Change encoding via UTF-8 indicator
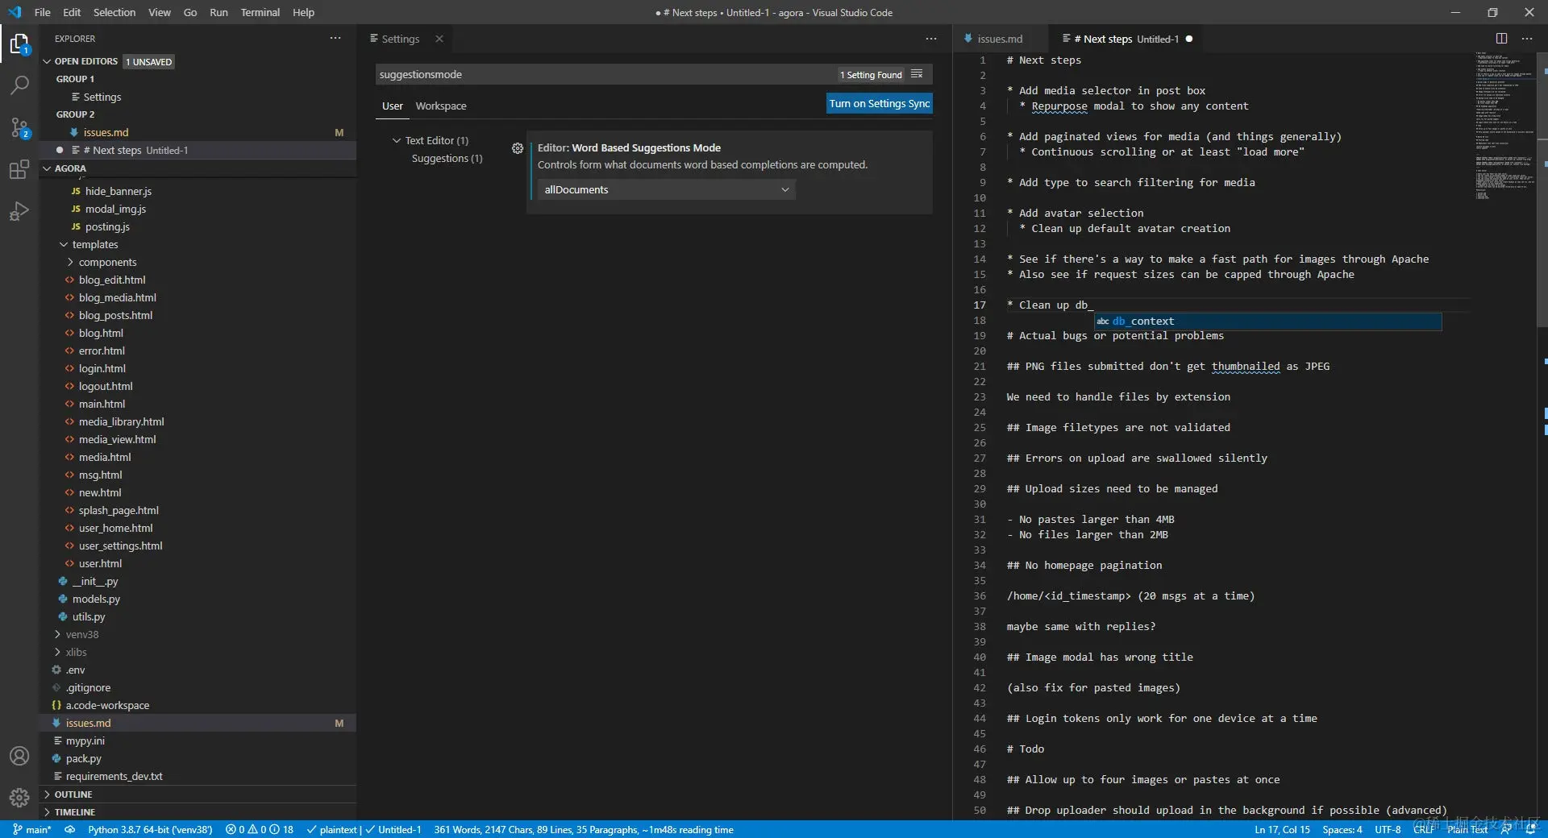This screenshot has height=838, width=1548. click(x=1388, y=829)
